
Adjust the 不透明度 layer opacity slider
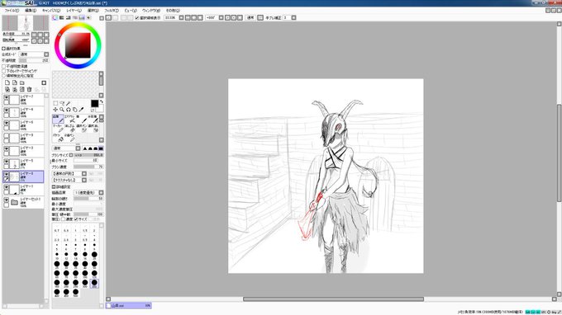(34, 61)
